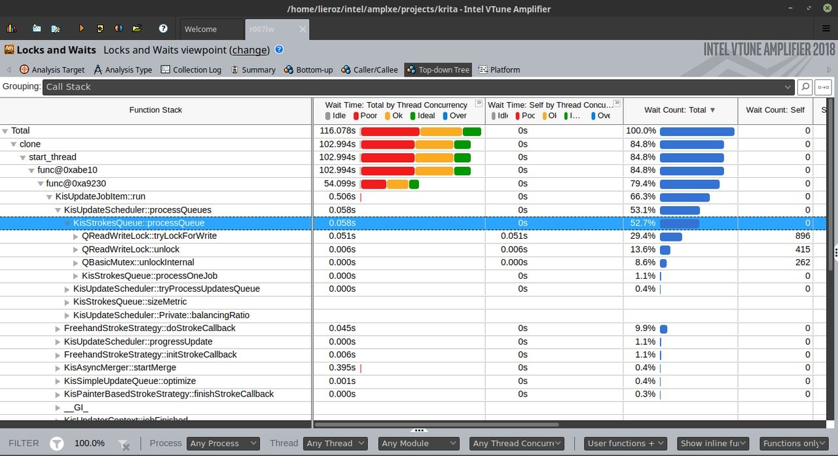Expand the KisStrokesQueue::processOneJob node

tap(76, 276)
